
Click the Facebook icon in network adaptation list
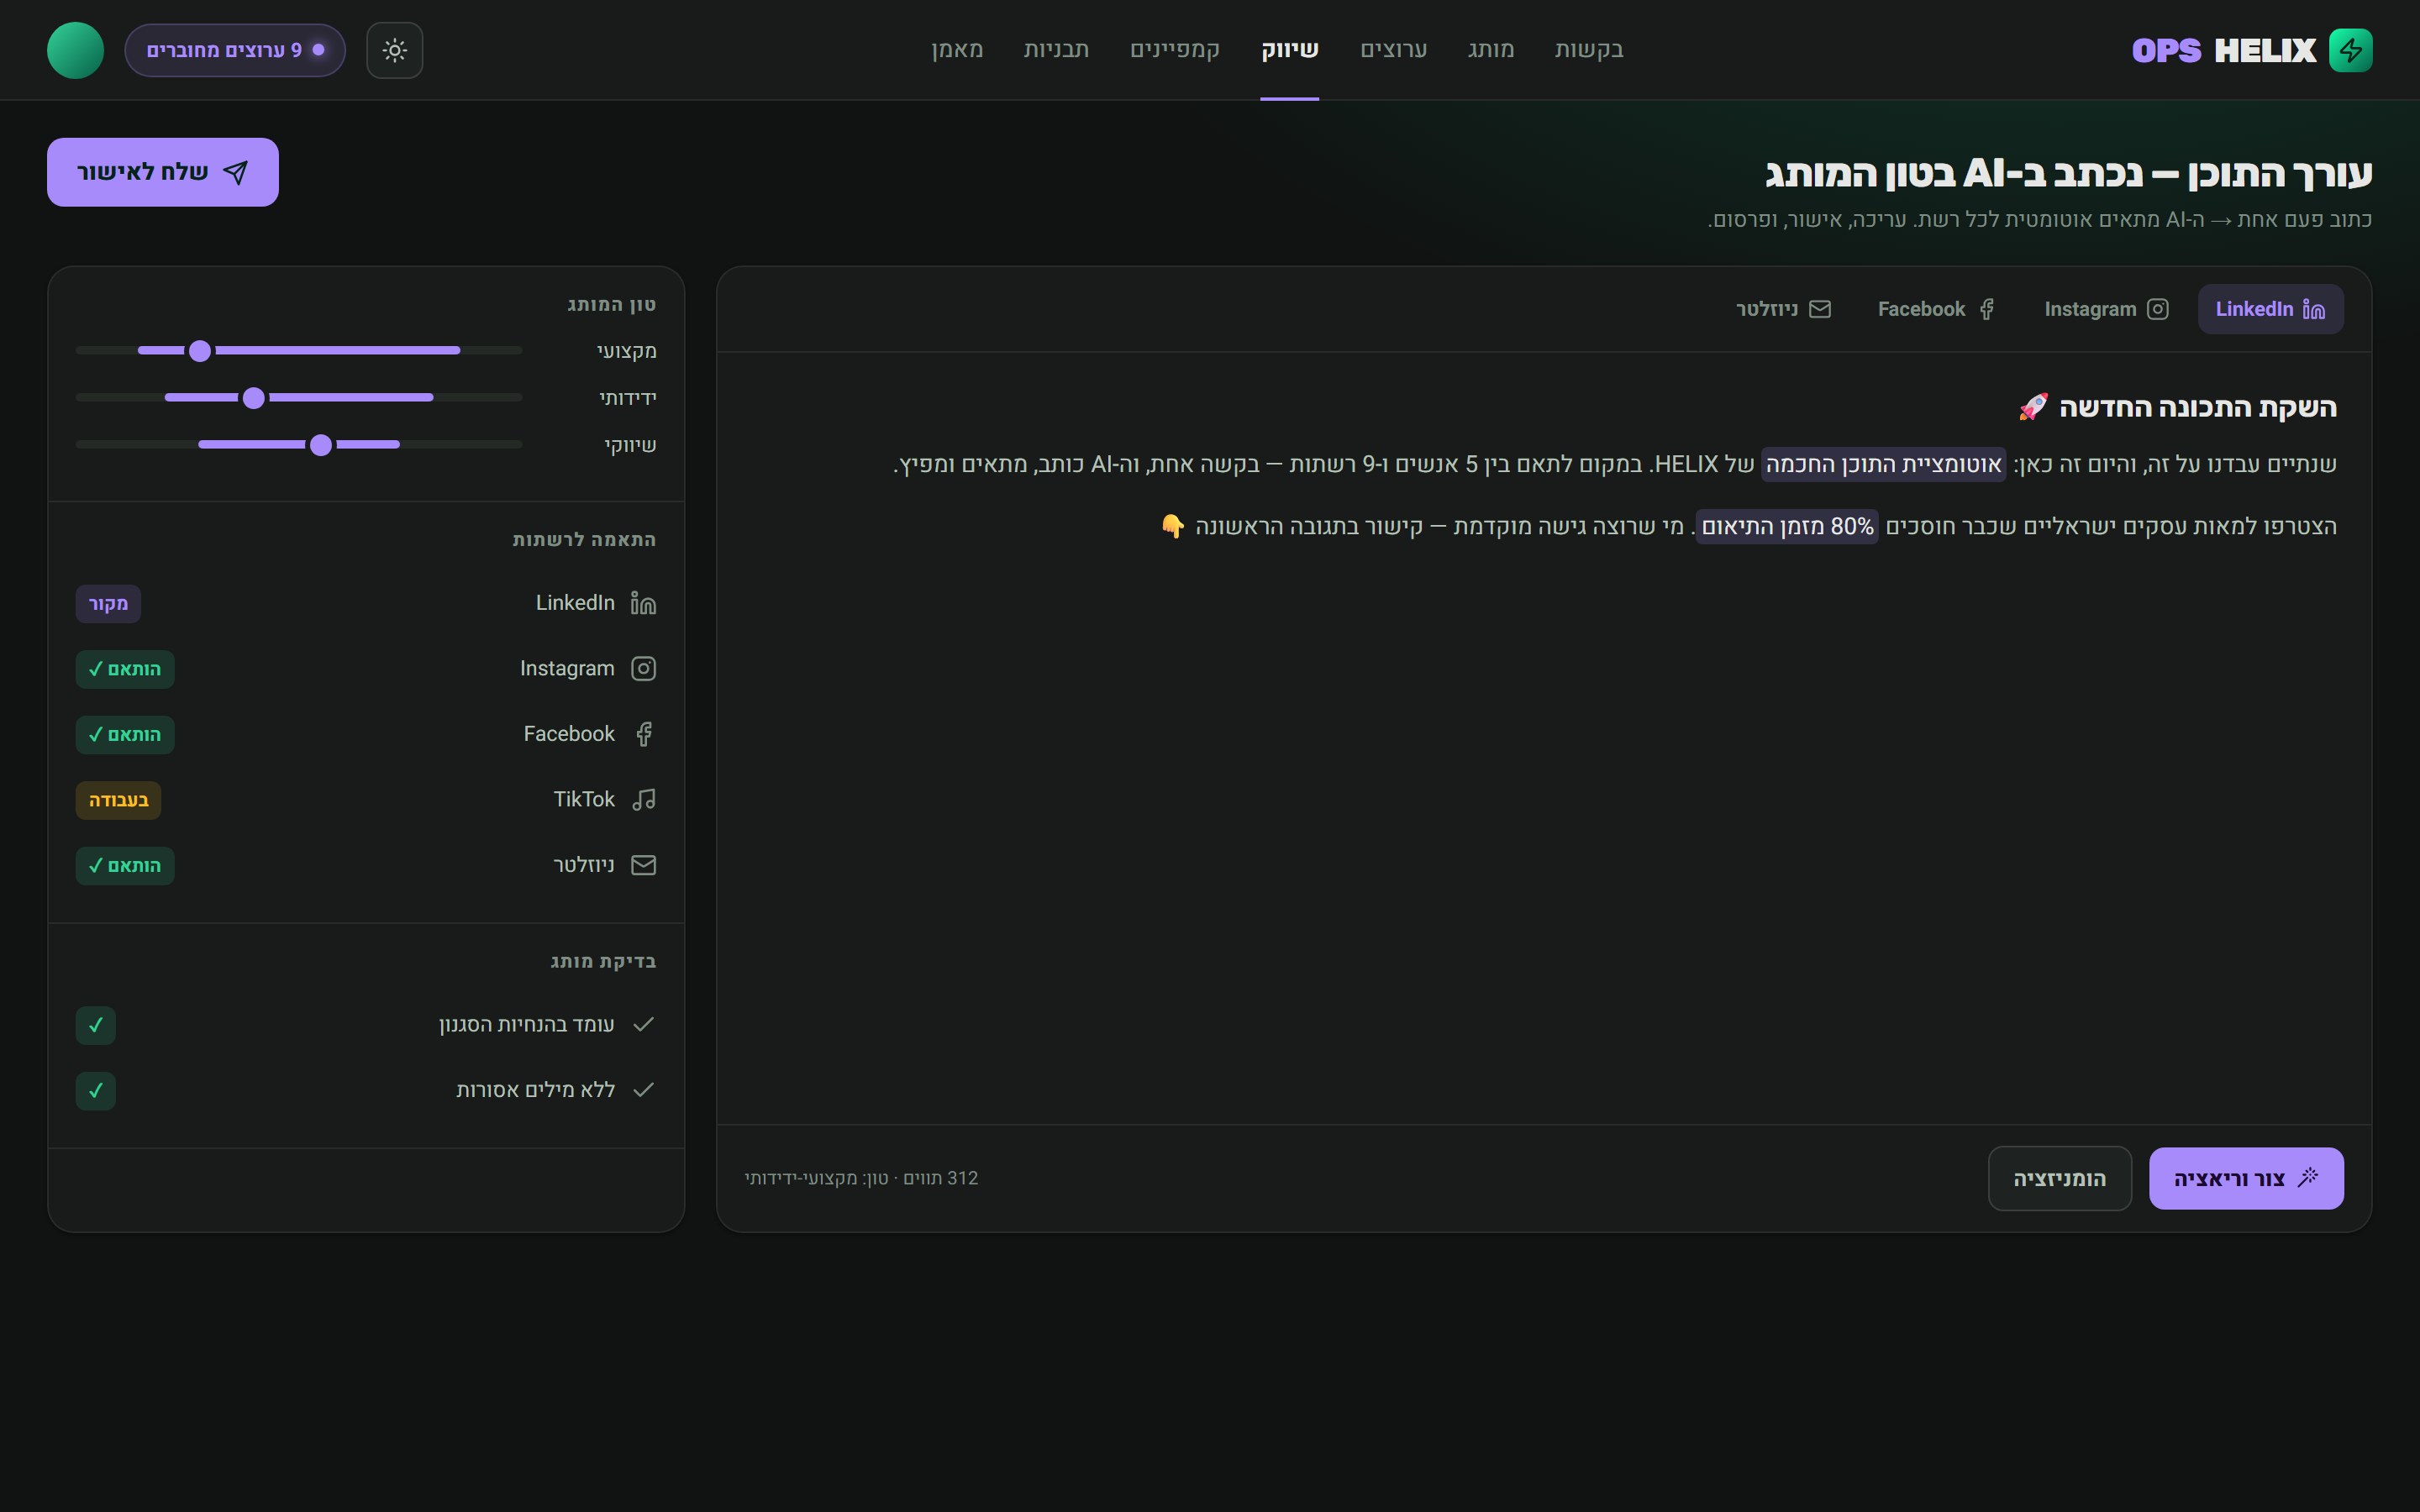tap(644, 734)
